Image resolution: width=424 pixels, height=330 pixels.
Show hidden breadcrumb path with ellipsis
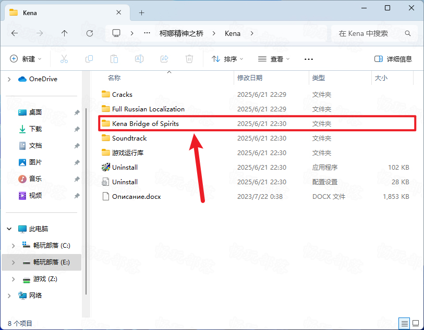point(147,33)
